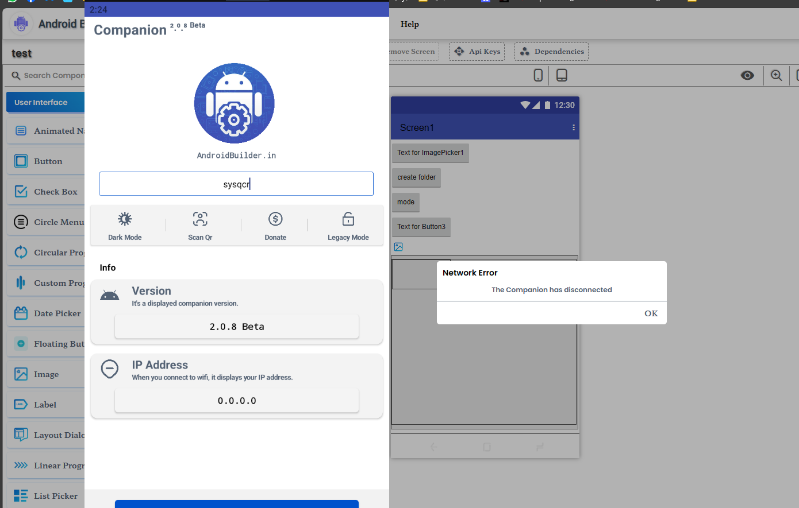This screenshot has width=799, height=508.
Task: Tap the preview phone back navigation icon
Action: (x=433, y=447)
